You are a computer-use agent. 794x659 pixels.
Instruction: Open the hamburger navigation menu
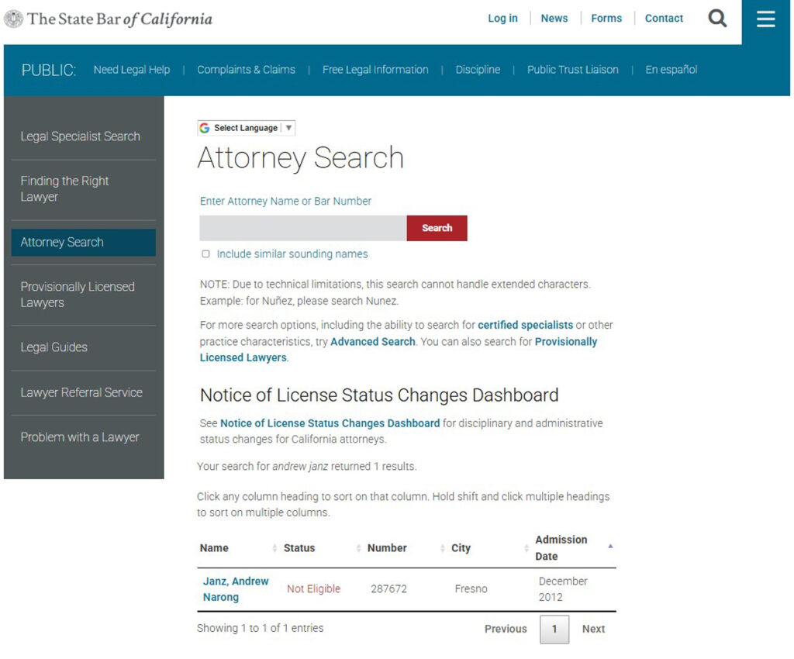(x=765, y=19)
